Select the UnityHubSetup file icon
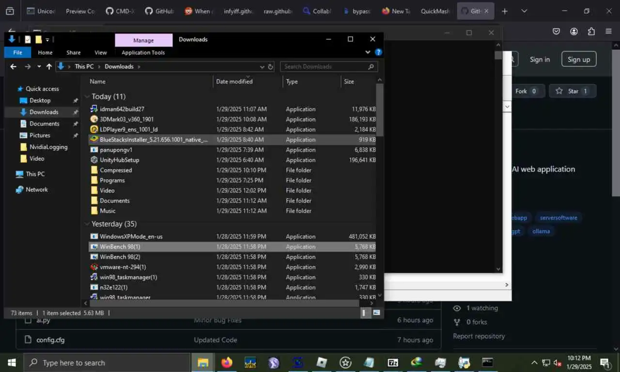This screenshot has height=372, width=620. [x=94, y=160]
